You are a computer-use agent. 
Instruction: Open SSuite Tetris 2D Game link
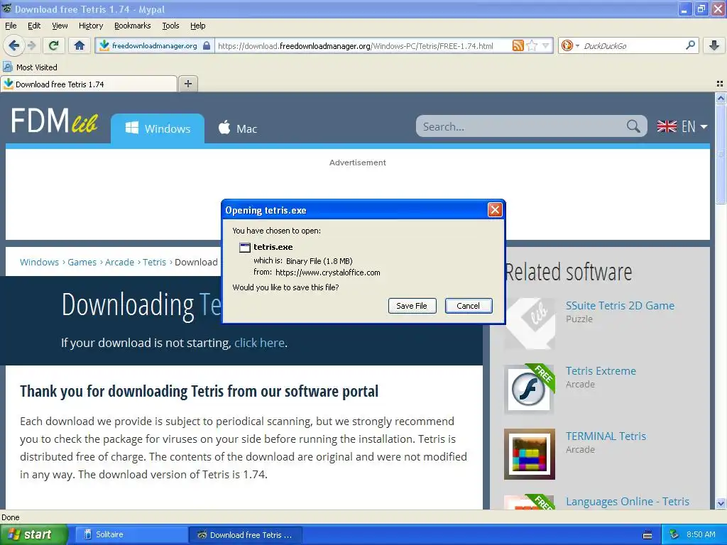(620, 306)
